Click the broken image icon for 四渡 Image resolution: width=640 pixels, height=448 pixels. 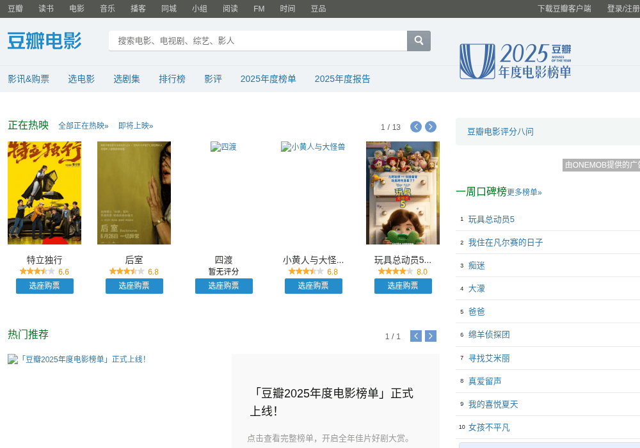tap(215, 147)
